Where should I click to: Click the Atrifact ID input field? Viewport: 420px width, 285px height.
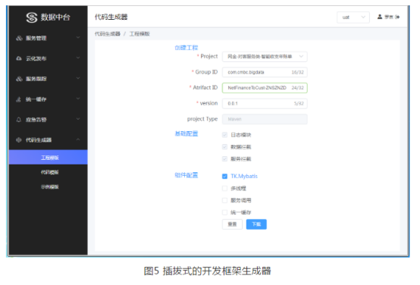click(265, 88)
